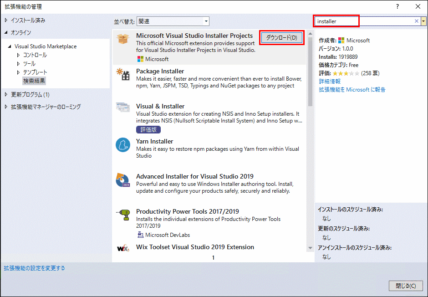Click the Wix Toolset logo icon
This screenshot has width=428, height=297.
123,248
